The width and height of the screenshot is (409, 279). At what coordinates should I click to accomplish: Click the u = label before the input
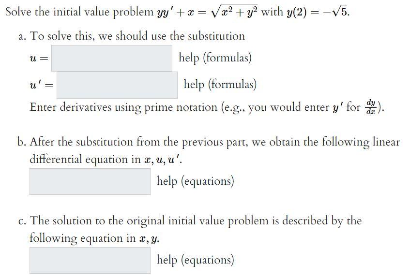pyautogui.click(x=38, y=58)
